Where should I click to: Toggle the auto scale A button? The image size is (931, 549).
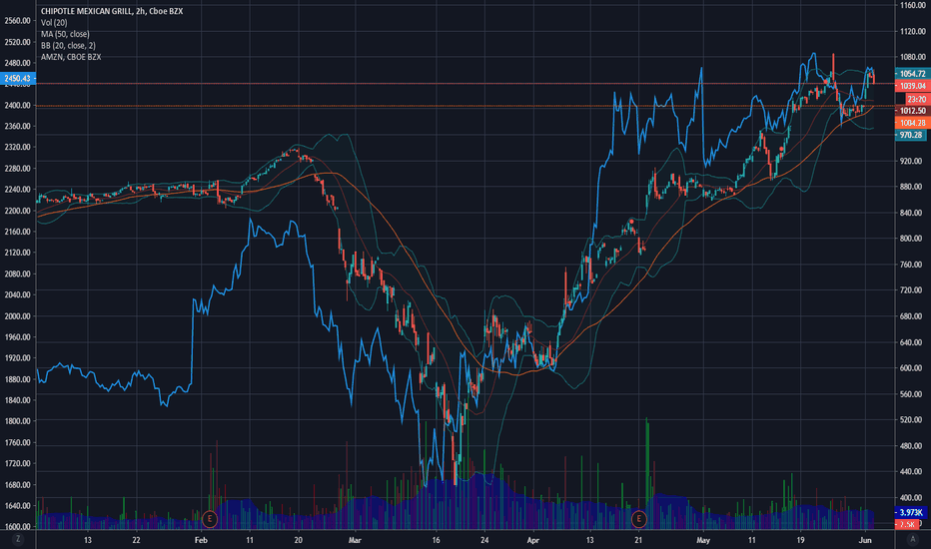(x=913, y=539)
